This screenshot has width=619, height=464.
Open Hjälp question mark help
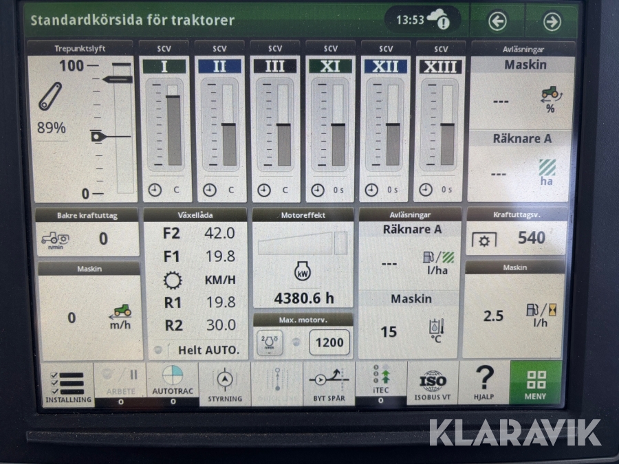point(484,384)
